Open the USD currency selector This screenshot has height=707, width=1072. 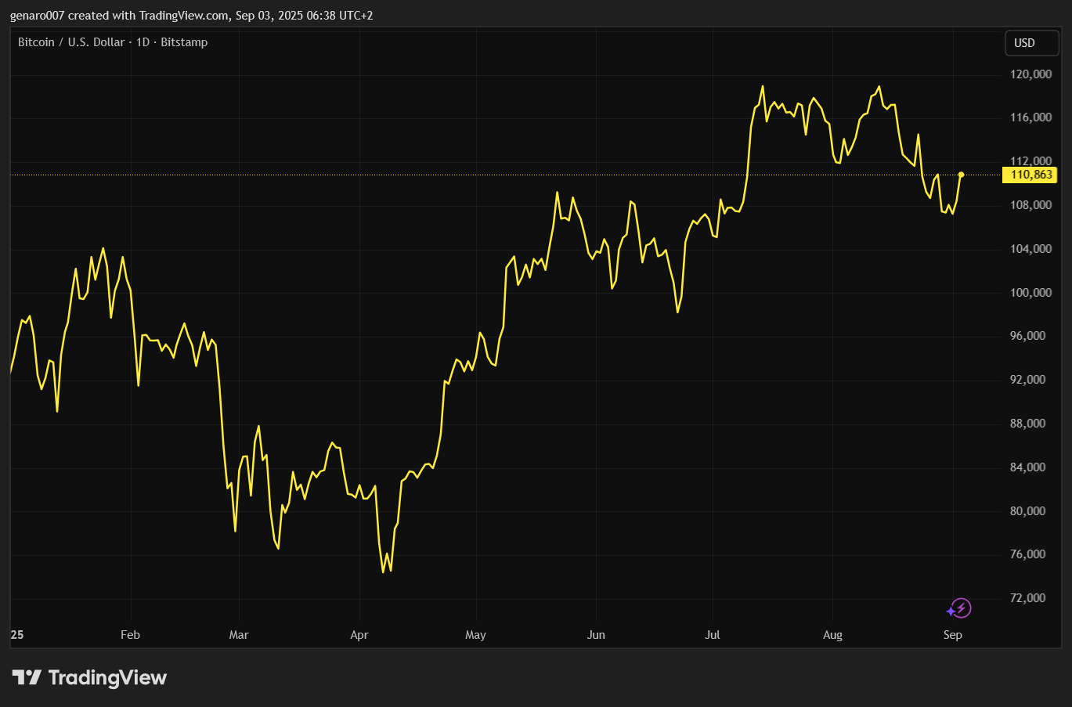pyautogui.click(x=1032, y=43)
